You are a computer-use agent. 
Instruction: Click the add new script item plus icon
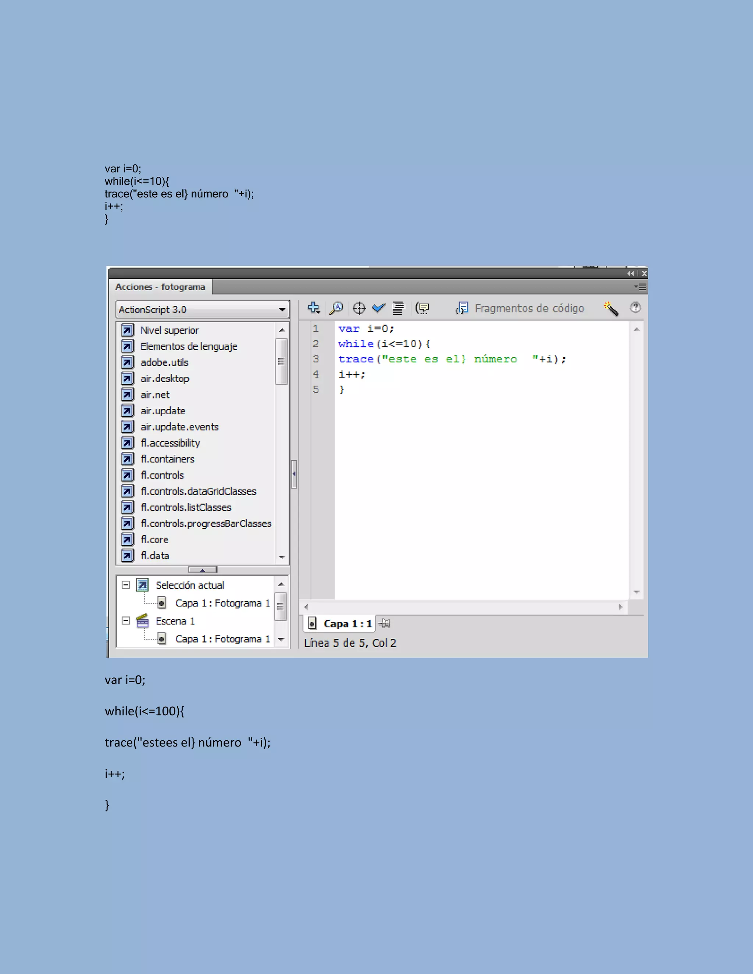pos(314,308)
